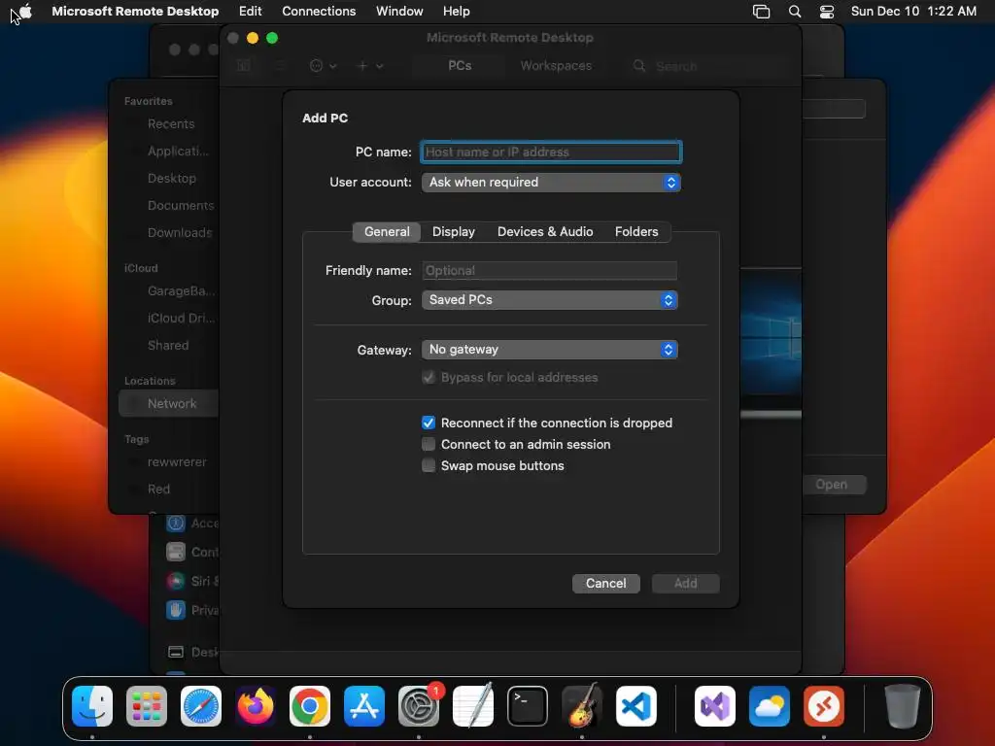Click the Friendly name field

[x=550, y=271]
